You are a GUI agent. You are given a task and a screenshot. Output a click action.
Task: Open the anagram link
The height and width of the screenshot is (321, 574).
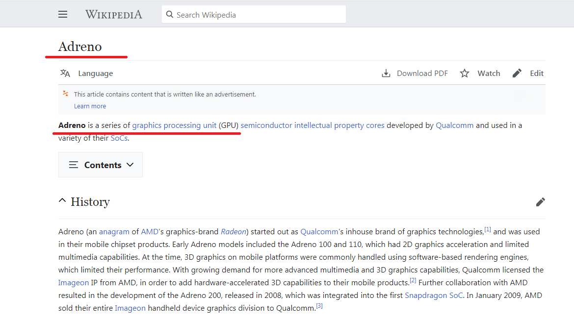[114, 232]
